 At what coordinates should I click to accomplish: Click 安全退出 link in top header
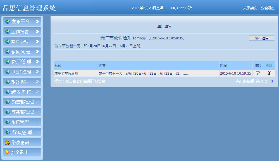268,8
